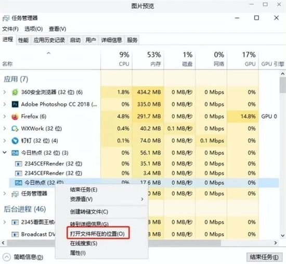Click the Broadcast DV process icon
Viewport: 286px width, 264px height.
[15, 234]
